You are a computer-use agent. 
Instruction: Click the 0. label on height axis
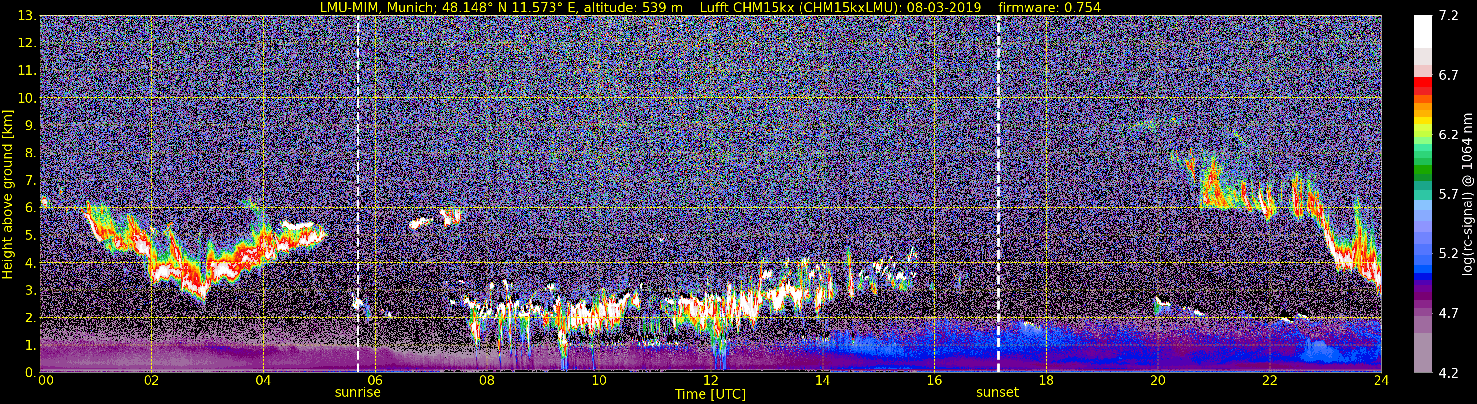pos(30,373)
